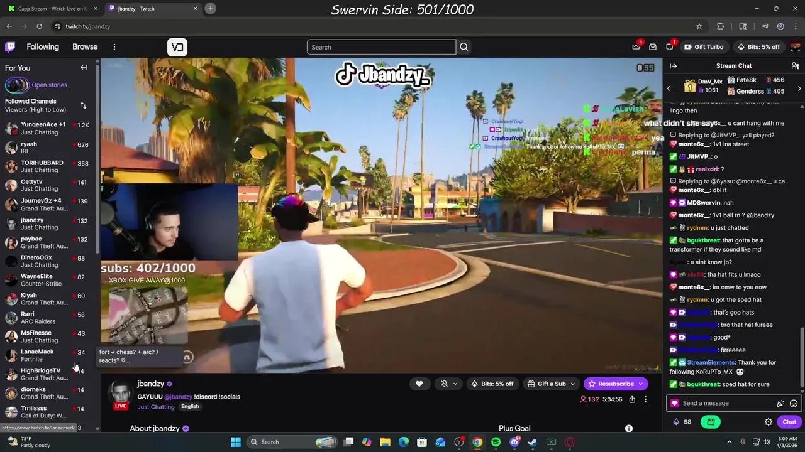The image size is (805, 452).
Task: Open Windows Start menu
Action: tap(235, 442)
